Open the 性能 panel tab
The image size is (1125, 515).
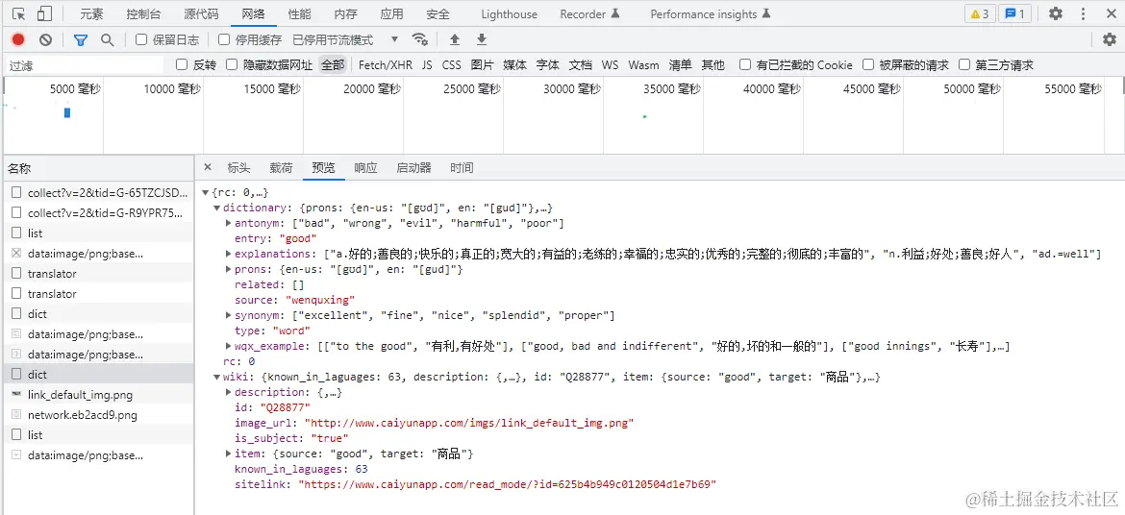click(299, 13)
